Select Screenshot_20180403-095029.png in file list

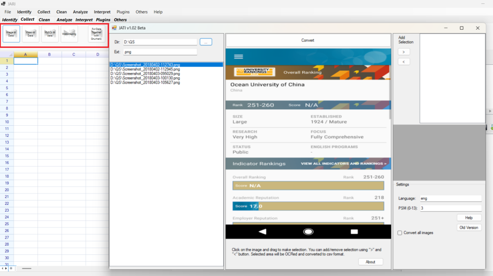(145, 73)
